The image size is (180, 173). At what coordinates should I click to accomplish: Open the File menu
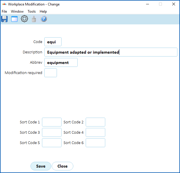coord(4,11)
